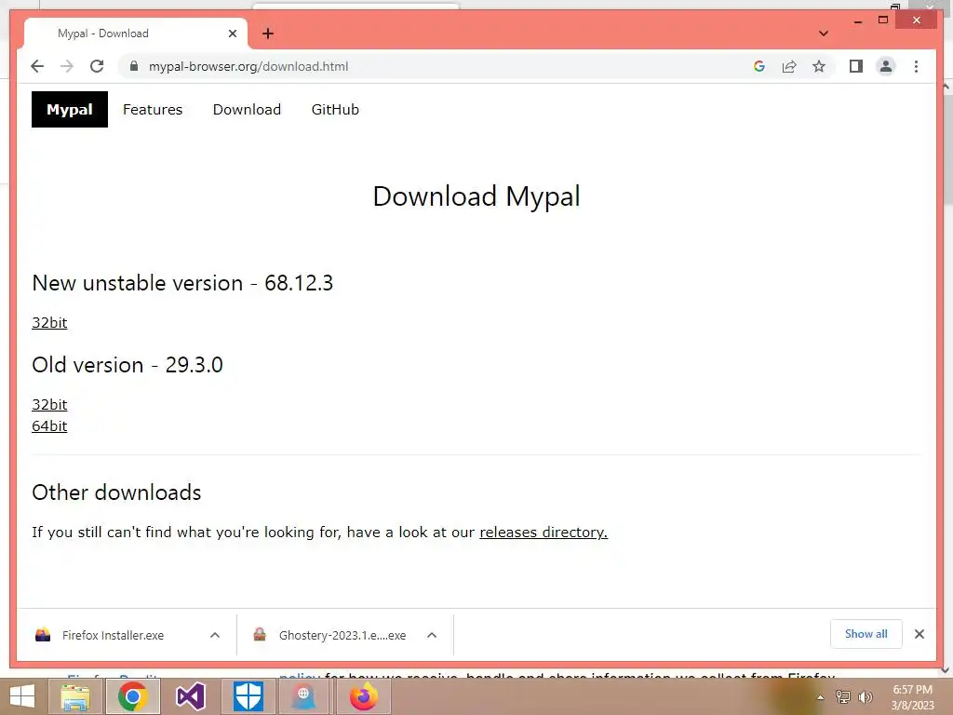The width and height of the screenshot is (953, 715).
Task: Click the forward navigation arrow
Action: point(67,66)
